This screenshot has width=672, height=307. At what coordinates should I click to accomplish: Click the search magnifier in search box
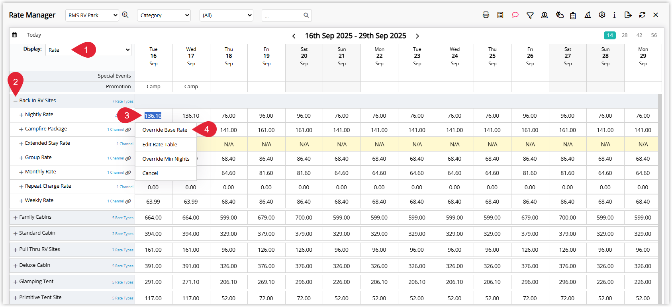pyautogui.click(x=306, y=15)
